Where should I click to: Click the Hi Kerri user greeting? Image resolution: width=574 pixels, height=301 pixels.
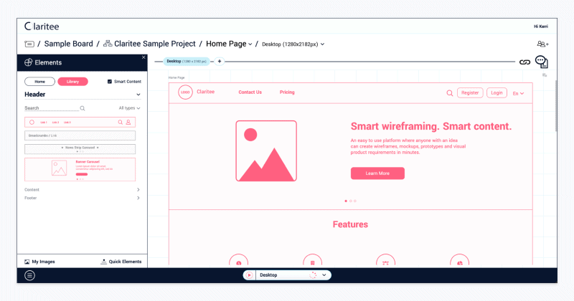[x=541, y=27]
